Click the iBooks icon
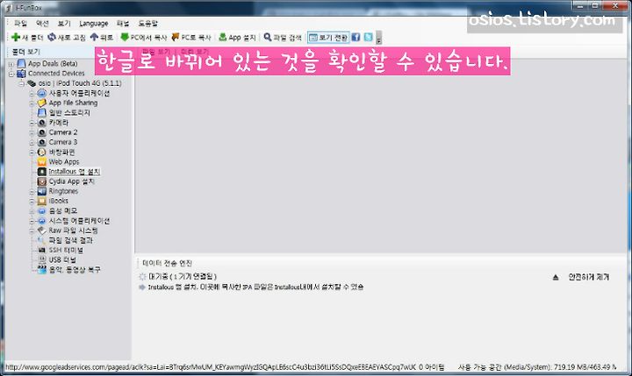Image resolution: width=632 pixels, height=376 pixels. (42, 201)
